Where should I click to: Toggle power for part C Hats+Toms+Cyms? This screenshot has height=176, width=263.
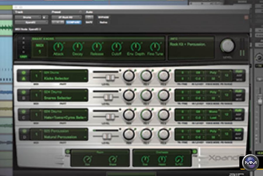24,112
